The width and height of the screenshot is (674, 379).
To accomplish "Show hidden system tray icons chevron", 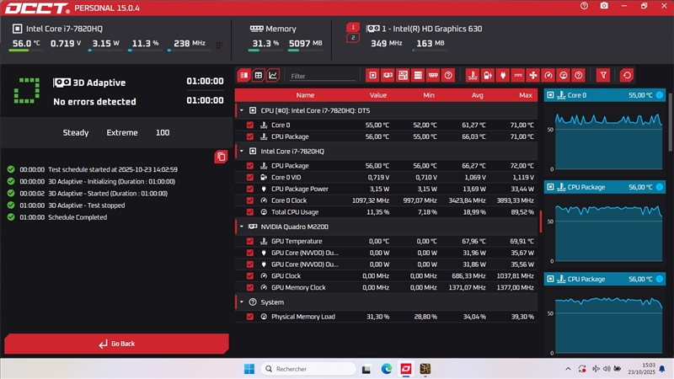I will pos(568,369).
